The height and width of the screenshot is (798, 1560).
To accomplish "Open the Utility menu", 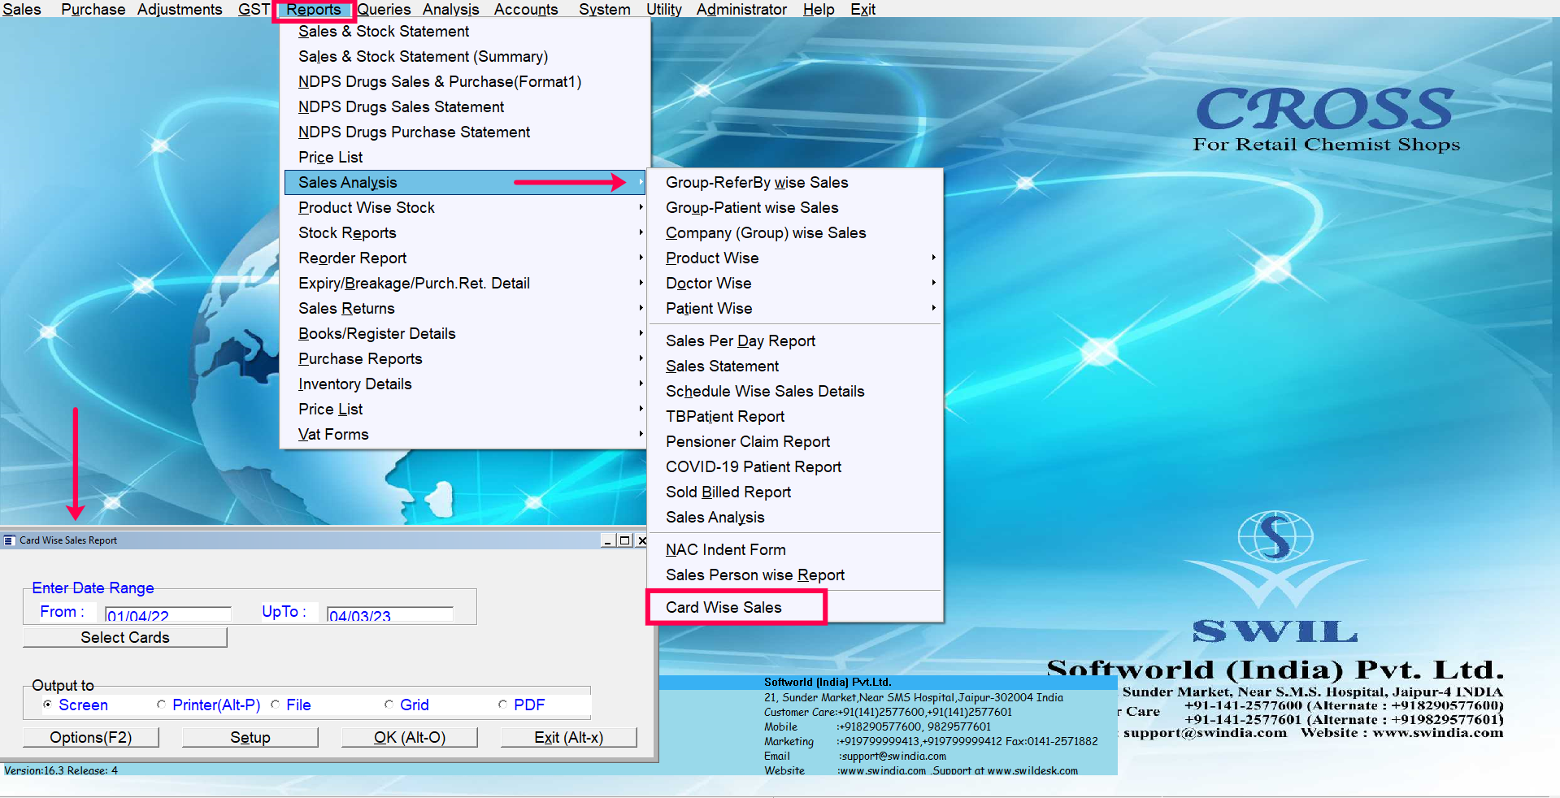I will (x=664, y=10).
